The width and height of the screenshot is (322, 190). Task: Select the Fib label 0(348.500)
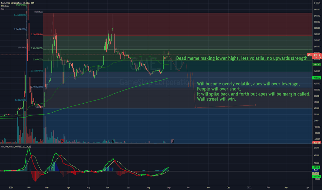(39, 12)
